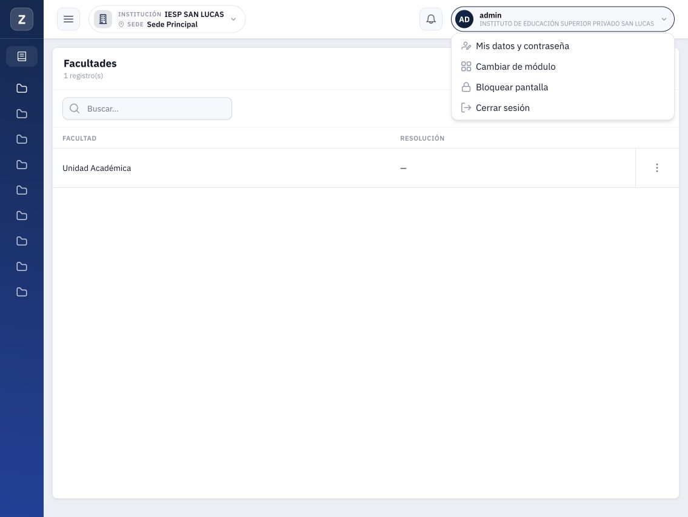Image resolution: width=688 pixels, height=517 pixels.
Task: Open the notifications bell
Action: 431,19
